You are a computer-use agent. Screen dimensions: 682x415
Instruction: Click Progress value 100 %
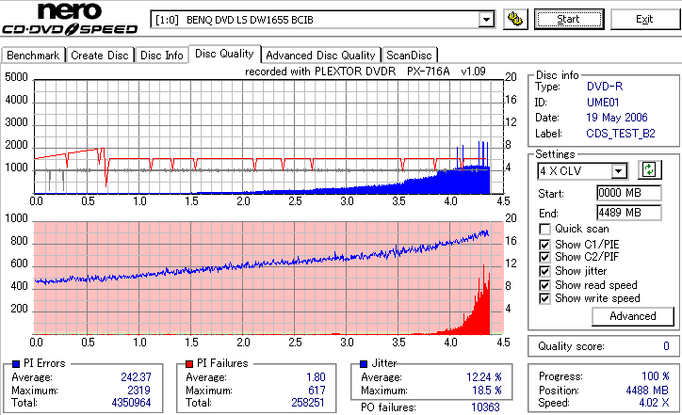point(656,376)
